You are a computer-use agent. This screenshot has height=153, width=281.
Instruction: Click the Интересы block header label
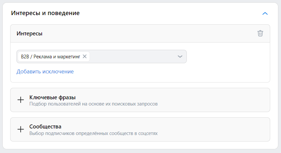(30, 33)
